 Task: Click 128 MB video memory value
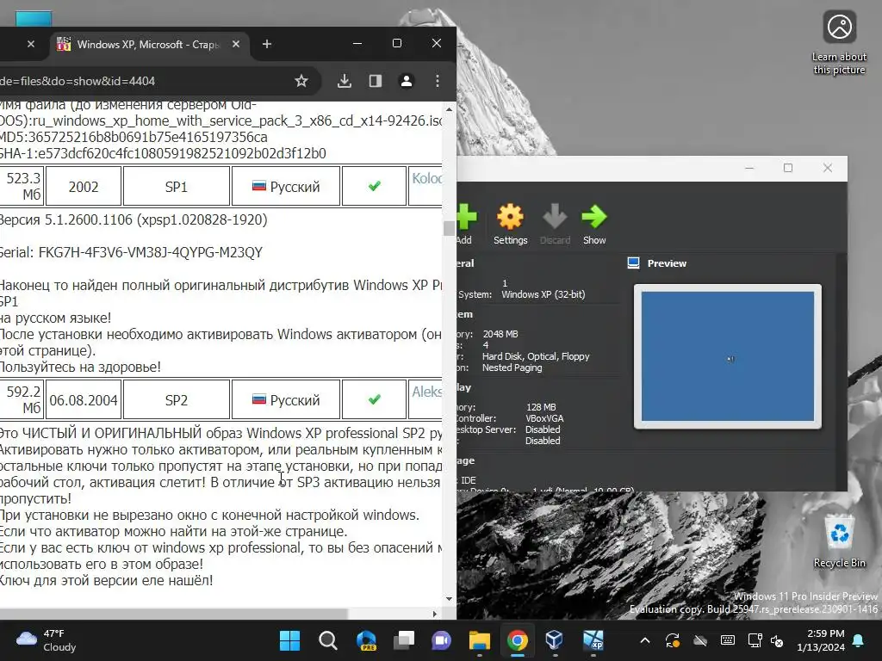tap(541, 407)
